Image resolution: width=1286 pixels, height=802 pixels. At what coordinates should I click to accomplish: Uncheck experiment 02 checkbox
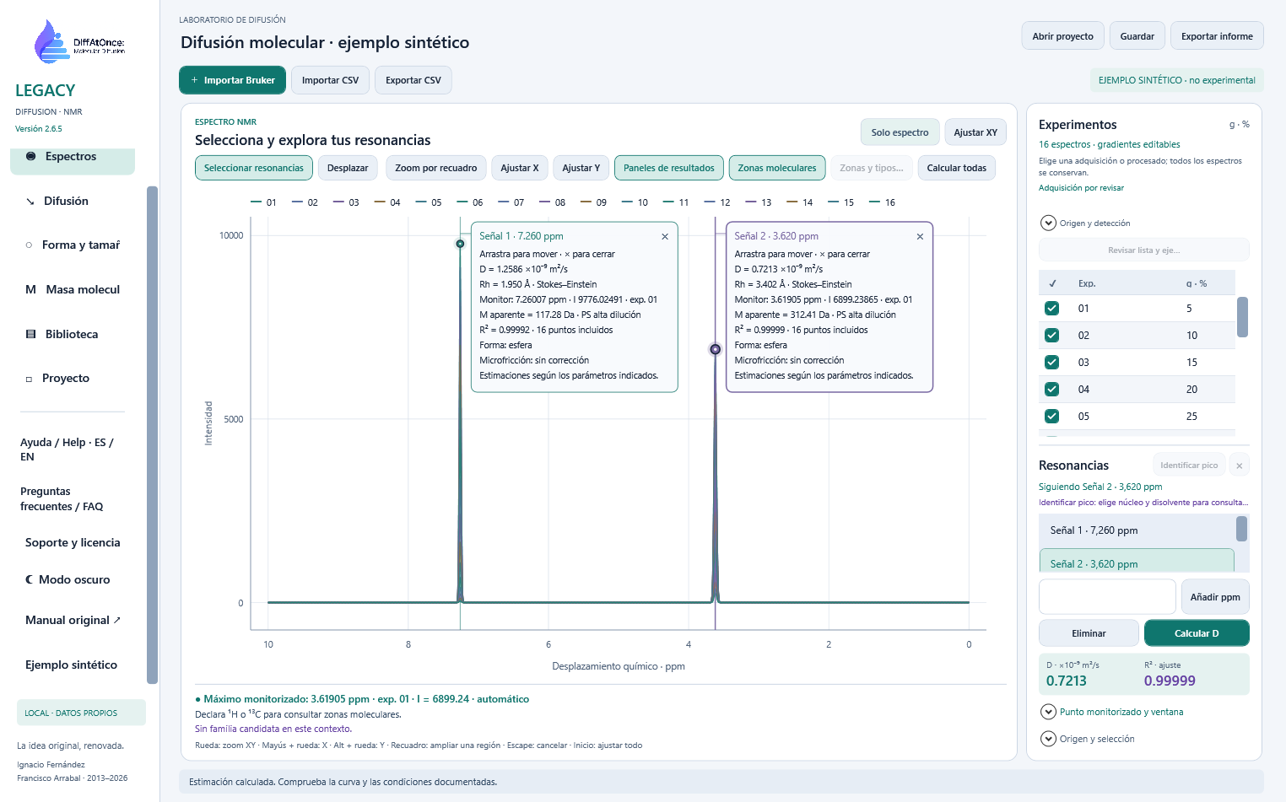click(1052, 336)
